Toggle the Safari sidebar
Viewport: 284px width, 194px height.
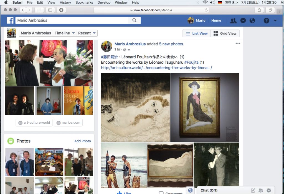pos(50,10)
